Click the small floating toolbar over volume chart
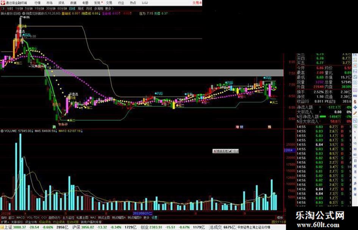Viewport: 358px width, 230px height. click(x=225, y=151)
